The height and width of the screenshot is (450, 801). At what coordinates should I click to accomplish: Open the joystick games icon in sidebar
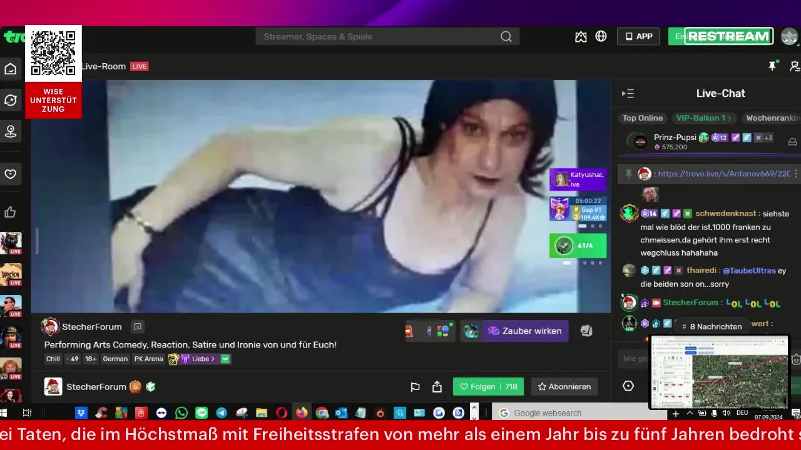[x=11, y=131]
